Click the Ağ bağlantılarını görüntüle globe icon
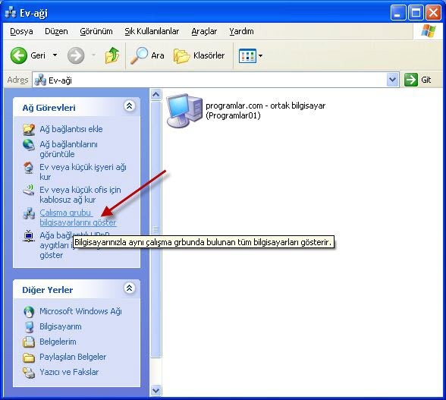 [x=29, y=145]
